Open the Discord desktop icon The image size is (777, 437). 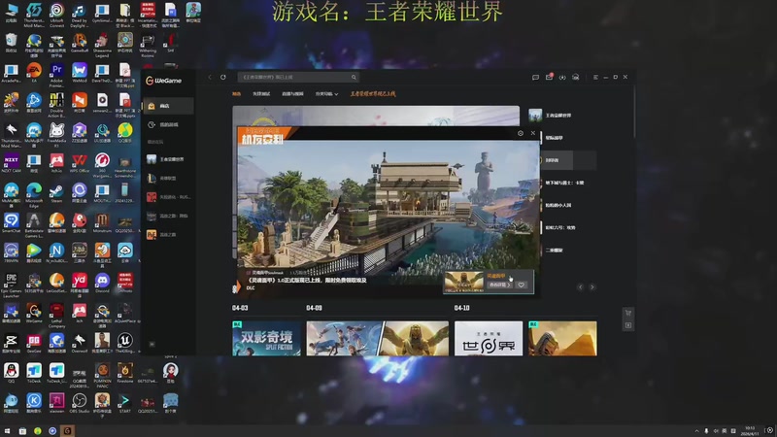[x=102, y=284]
